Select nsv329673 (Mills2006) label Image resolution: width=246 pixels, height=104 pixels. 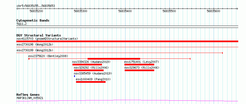(142, 68)
